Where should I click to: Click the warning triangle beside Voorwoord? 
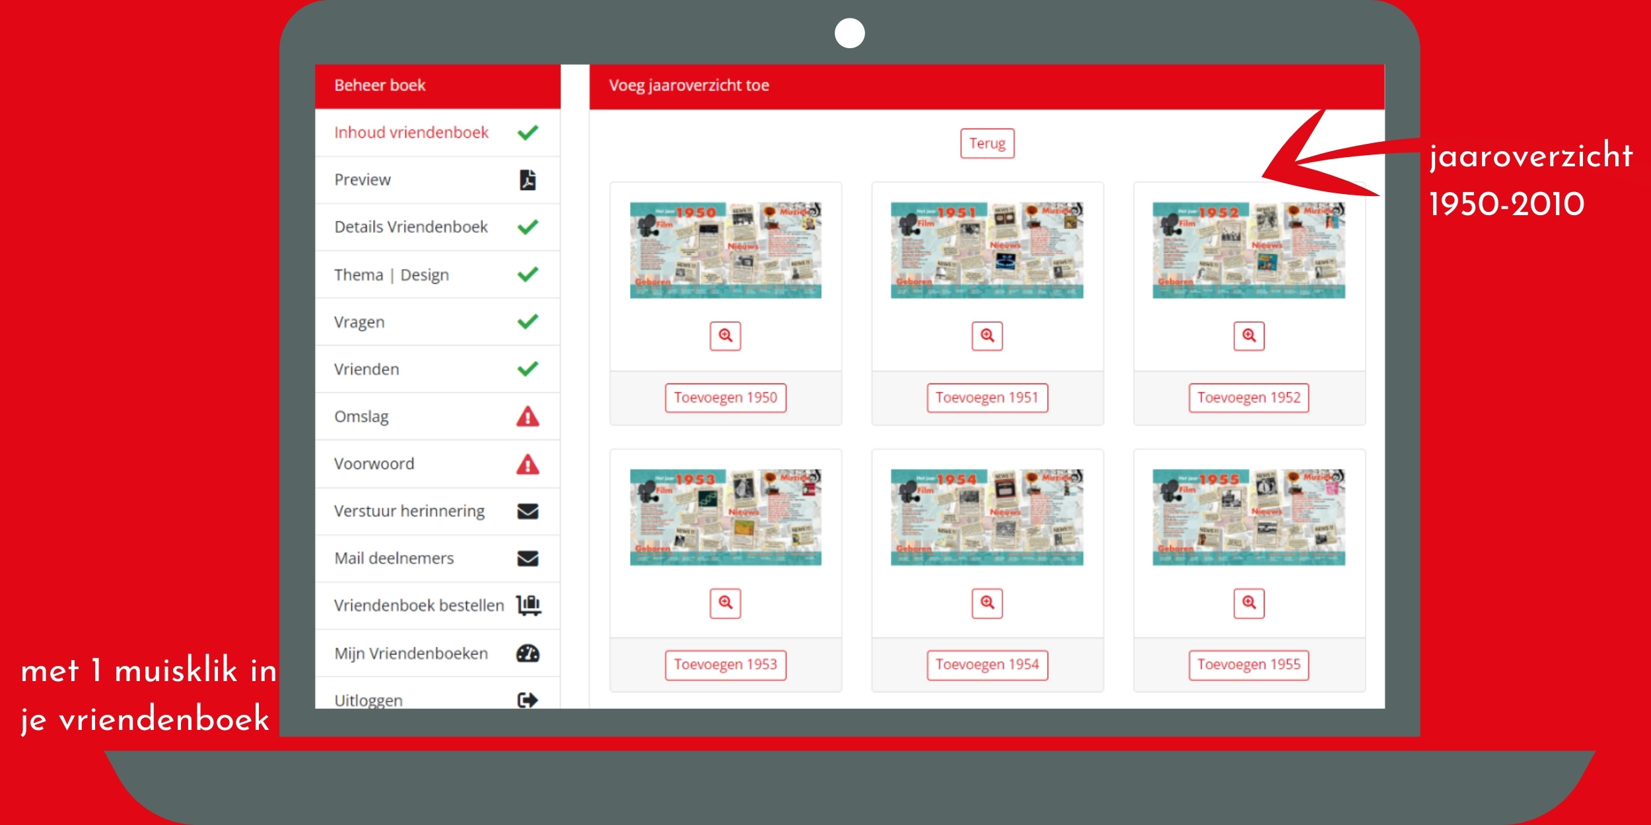(x=528, y=464)
